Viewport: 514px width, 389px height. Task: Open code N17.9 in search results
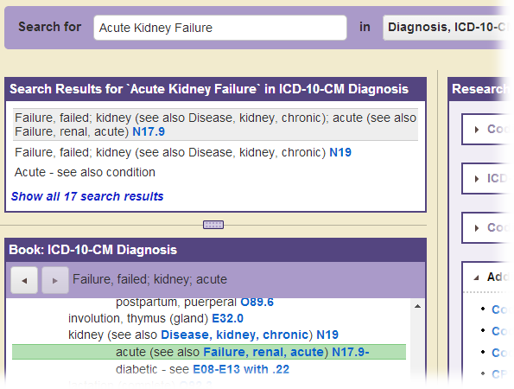[x=149, y=131]
